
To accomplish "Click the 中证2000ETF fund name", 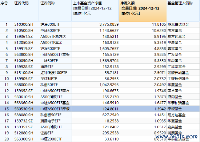I will click(x=51, y=139).
